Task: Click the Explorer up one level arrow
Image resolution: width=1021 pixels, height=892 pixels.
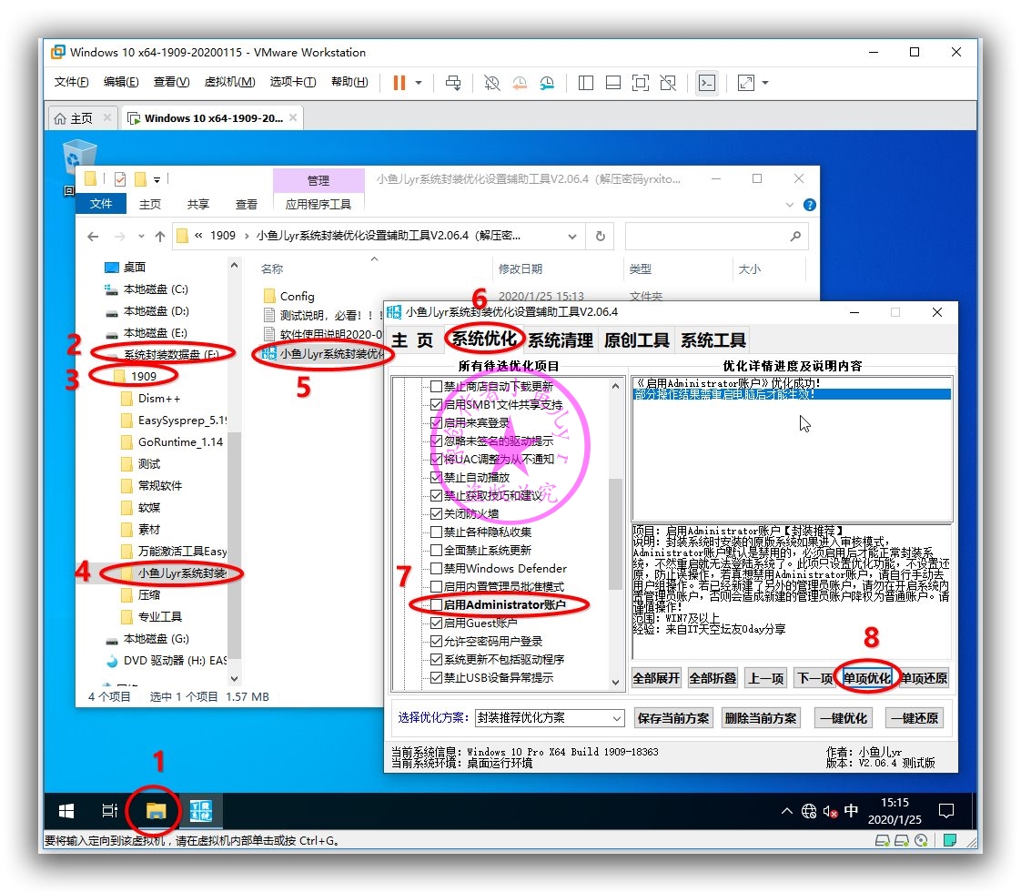Action: 159,237
